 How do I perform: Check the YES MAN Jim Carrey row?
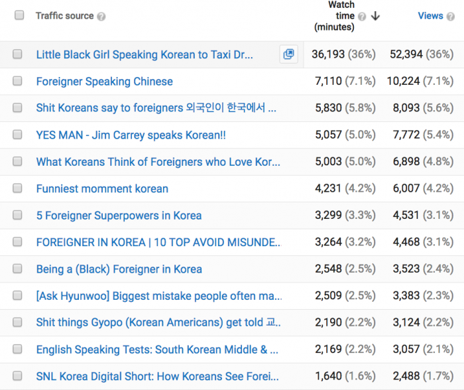[x=17, y=135]
